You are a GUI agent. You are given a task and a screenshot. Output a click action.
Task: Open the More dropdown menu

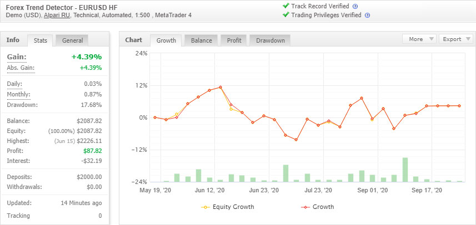coord(419,39)
